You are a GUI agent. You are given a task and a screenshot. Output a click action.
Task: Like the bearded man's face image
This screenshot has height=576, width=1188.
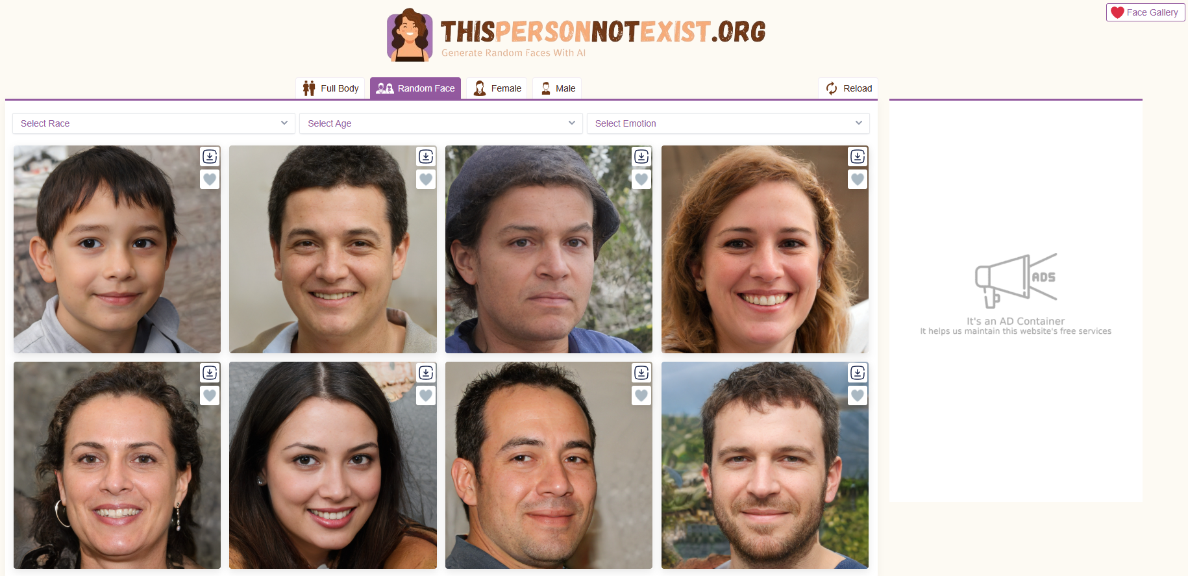point(858,395)
